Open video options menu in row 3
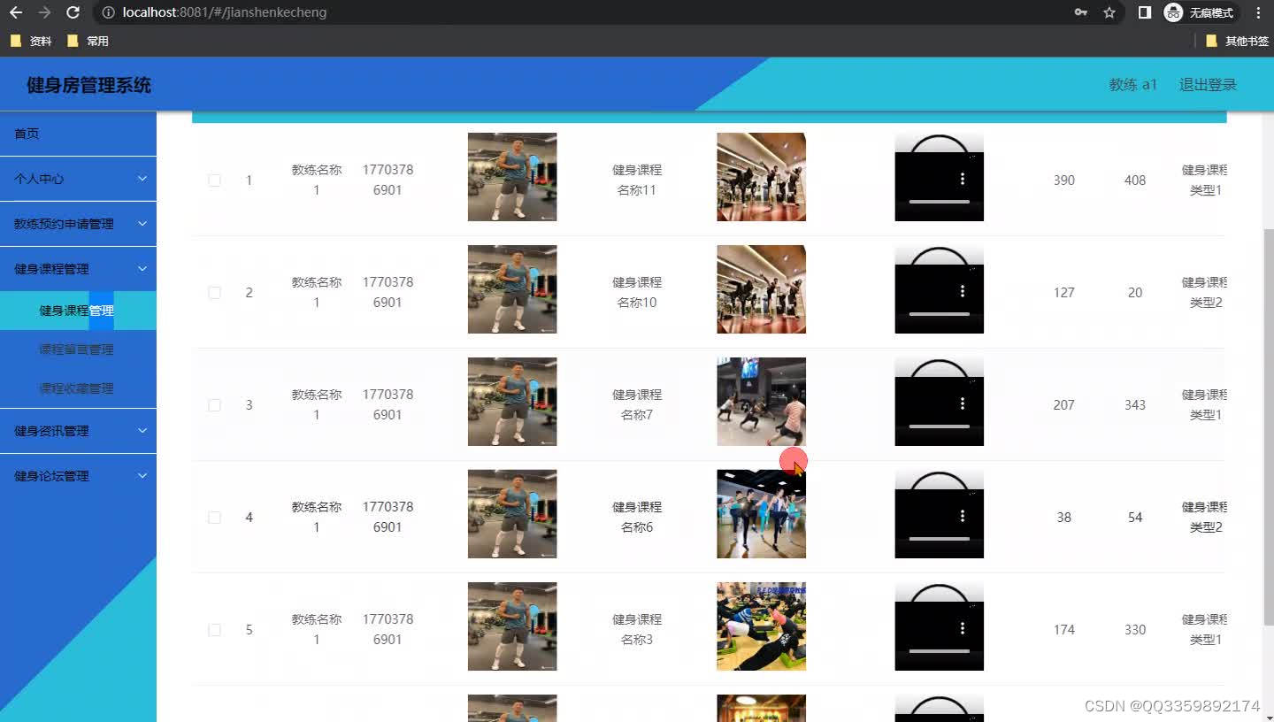 pos(963,403)
